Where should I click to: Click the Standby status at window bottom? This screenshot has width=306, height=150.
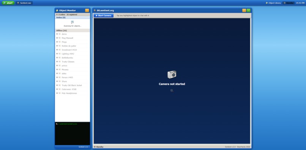pos(99,147)
